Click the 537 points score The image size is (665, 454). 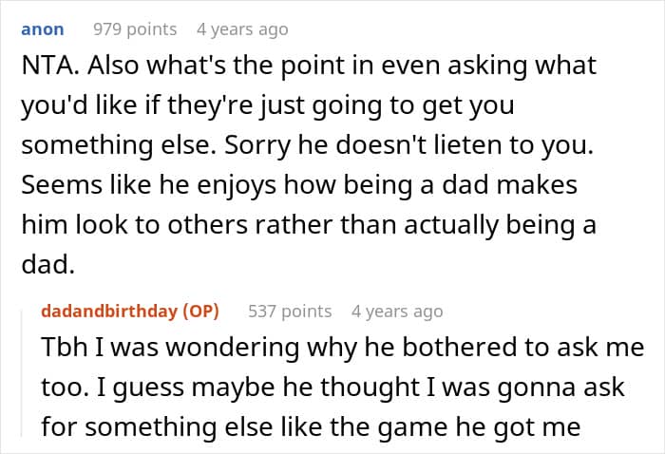point(290,311)
